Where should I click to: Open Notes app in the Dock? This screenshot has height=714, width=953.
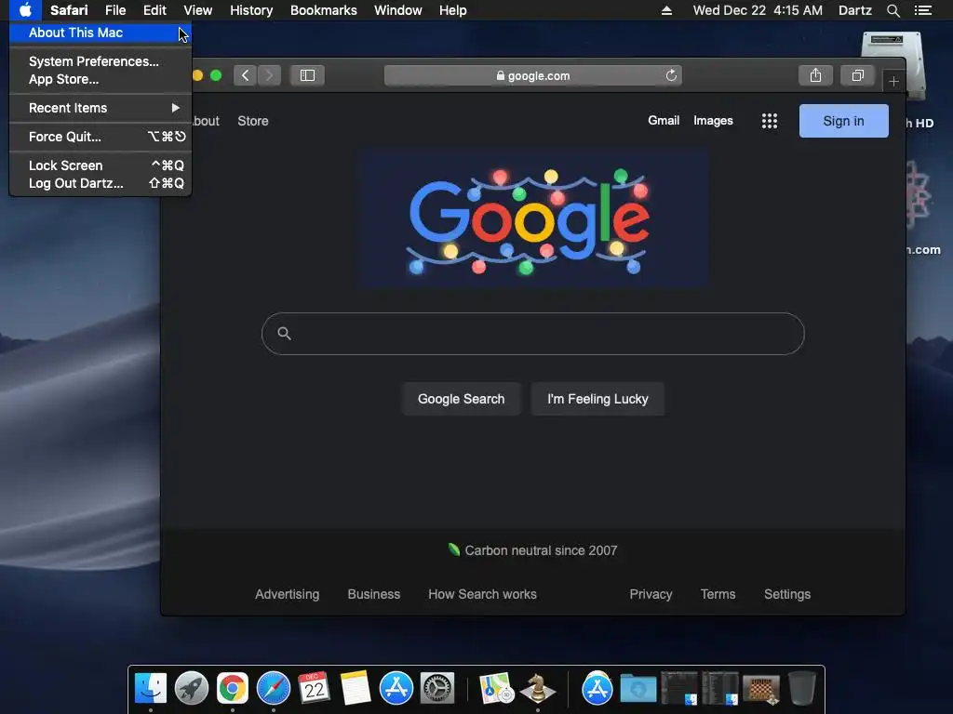coord(356,689)
